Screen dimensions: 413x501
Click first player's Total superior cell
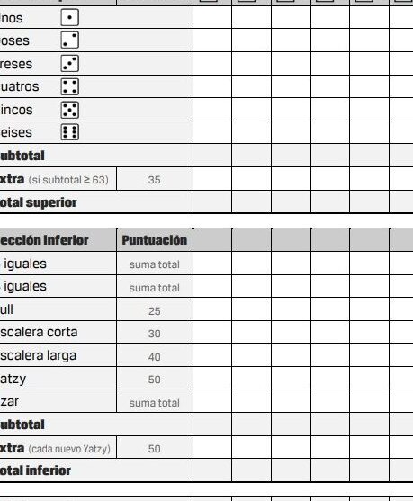tap(212, 202)
